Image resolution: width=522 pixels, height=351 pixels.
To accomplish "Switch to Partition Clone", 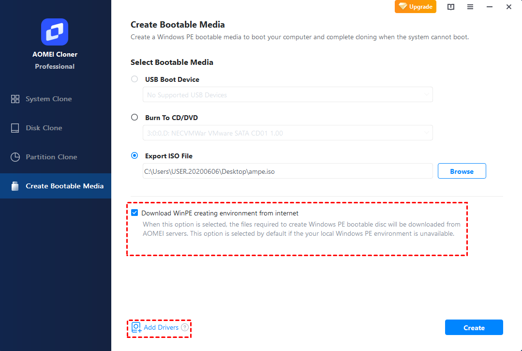I will coord(56,157).
